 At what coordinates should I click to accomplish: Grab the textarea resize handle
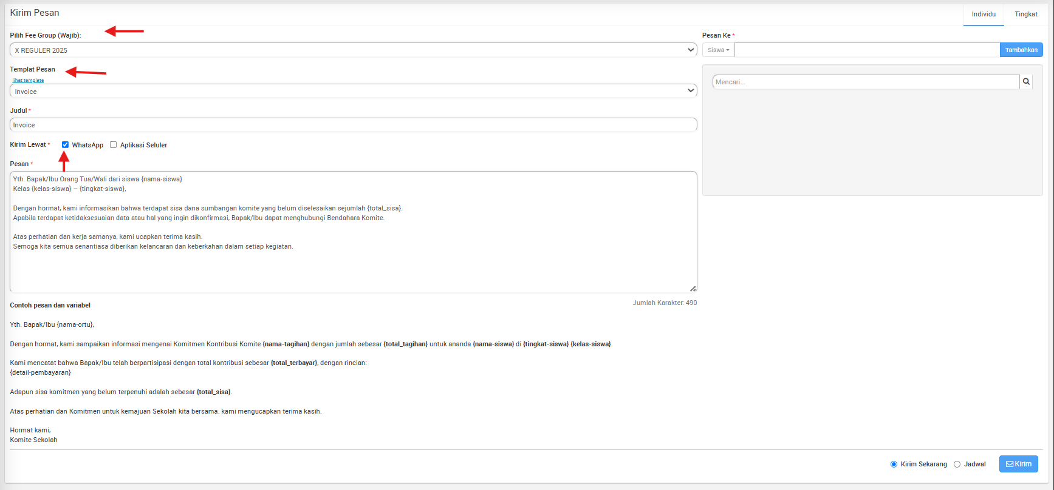(693, 289)
